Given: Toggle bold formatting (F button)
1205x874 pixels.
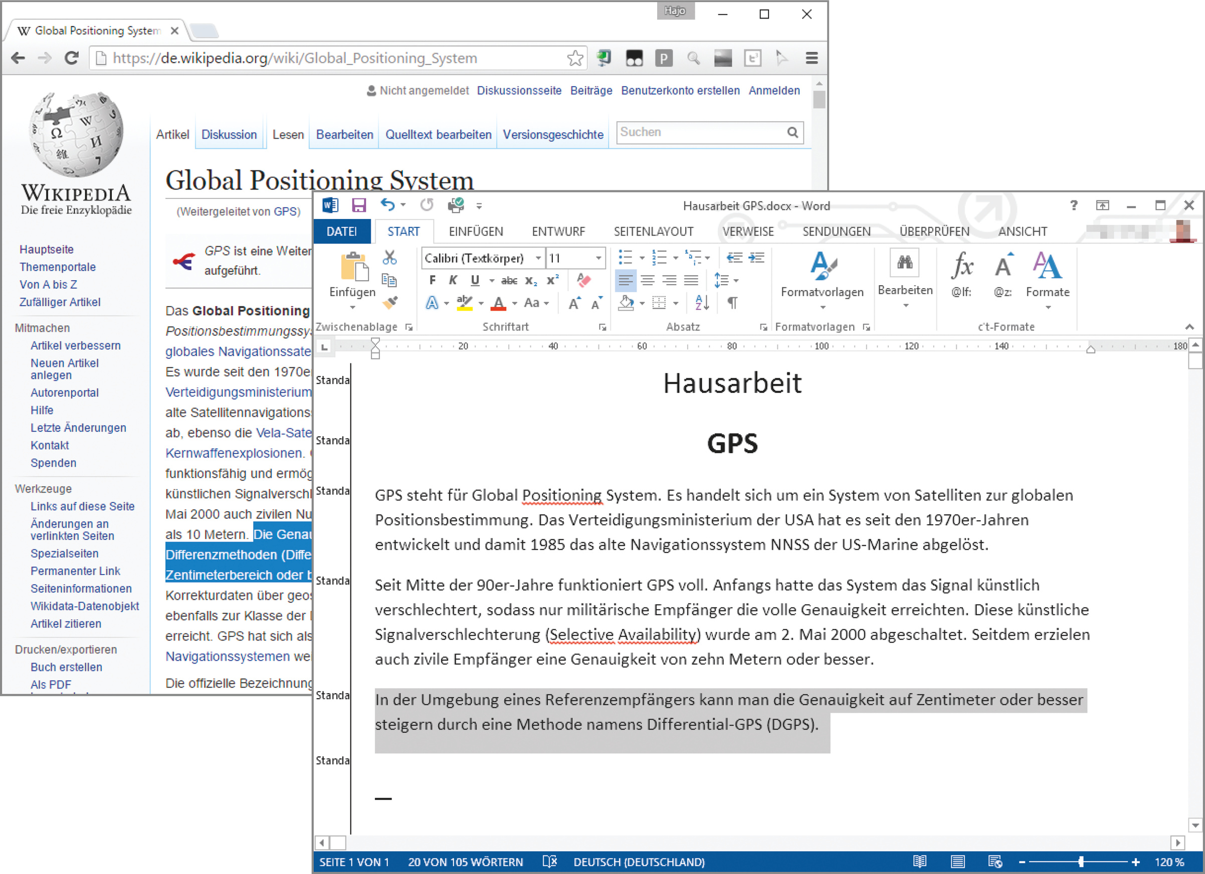Looking at the screenshot, I should point(432,281).
